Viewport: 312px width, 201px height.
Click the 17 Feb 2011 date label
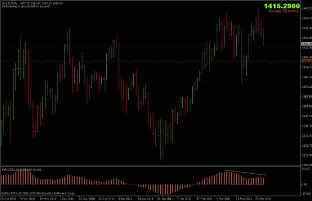(205, 199)
